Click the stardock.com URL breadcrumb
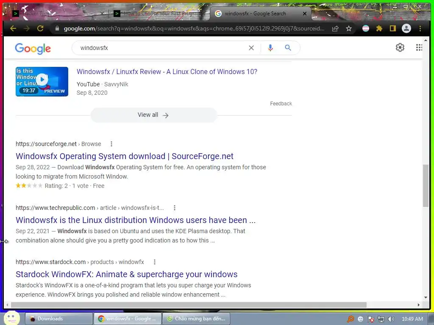 [x=80, y=262]
